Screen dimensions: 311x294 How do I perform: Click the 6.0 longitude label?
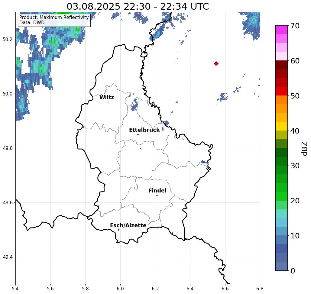pyautogui.click(x=120, y=289)
